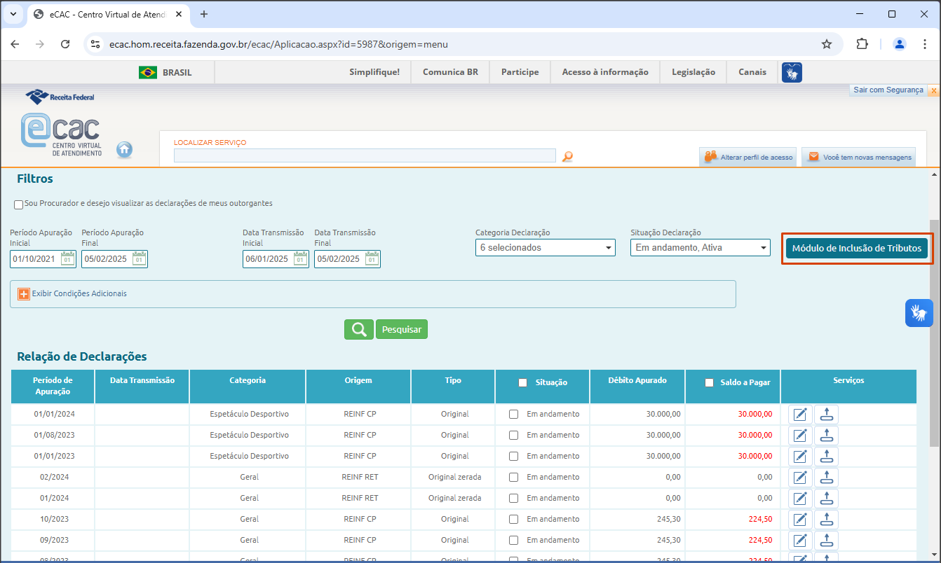Bookmark this page with the star icon
The image size is (941, 563).
(x=827, y=44)
